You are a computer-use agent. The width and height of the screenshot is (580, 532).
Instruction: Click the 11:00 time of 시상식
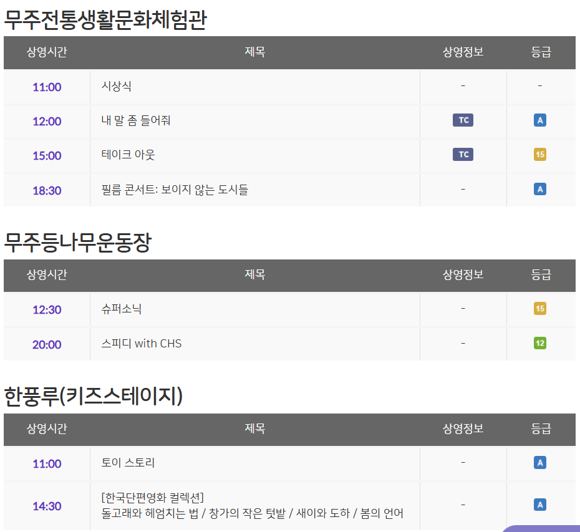(x=47, y=87)
